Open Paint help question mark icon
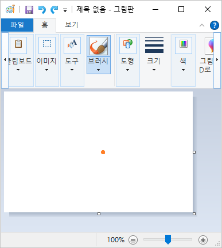Image resolution: width=222 pixels, height=248 pixels. tap(215, 25)
